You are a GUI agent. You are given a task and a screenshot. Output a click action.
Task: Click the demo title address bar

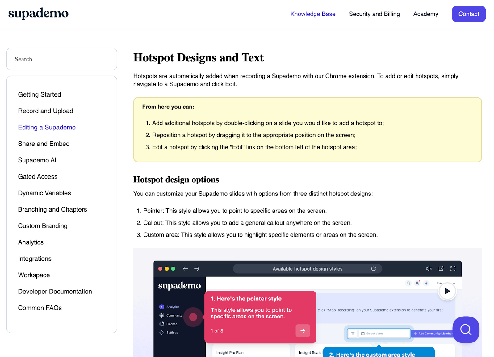click(308, 269)
